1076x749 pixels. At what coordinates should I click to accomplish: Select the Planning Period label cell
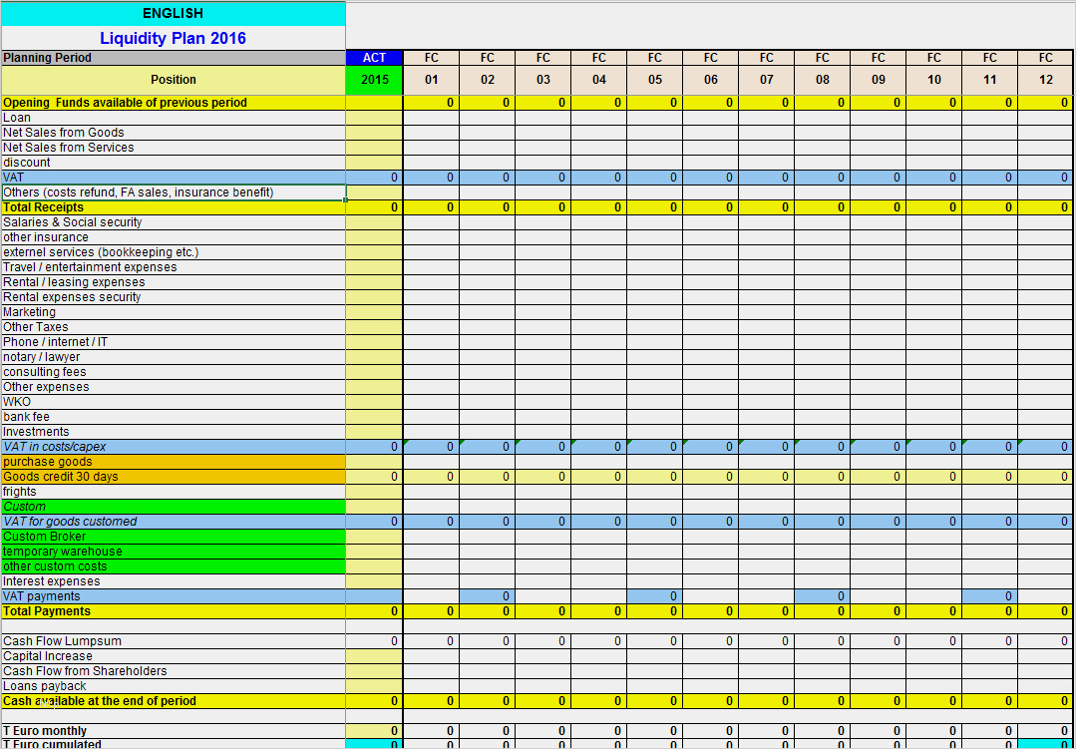click(173, 58)
